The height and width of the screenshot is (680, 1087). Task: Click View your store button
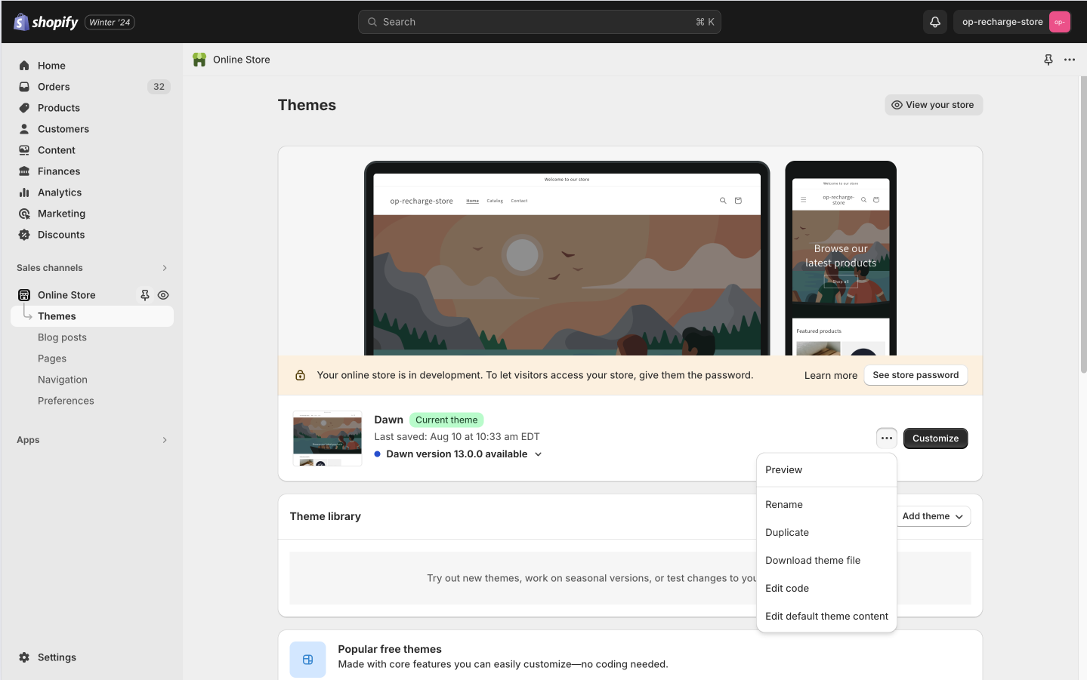[934, 105]
